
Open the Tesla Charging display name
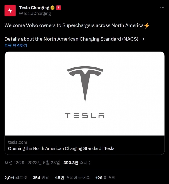34,8
